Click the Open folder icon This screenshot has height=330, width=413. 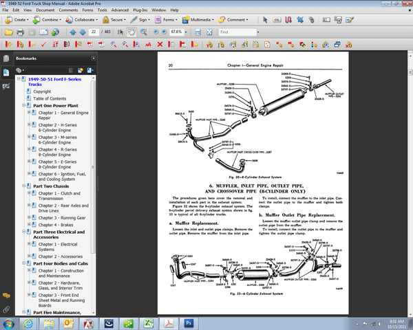coord(9,32)
